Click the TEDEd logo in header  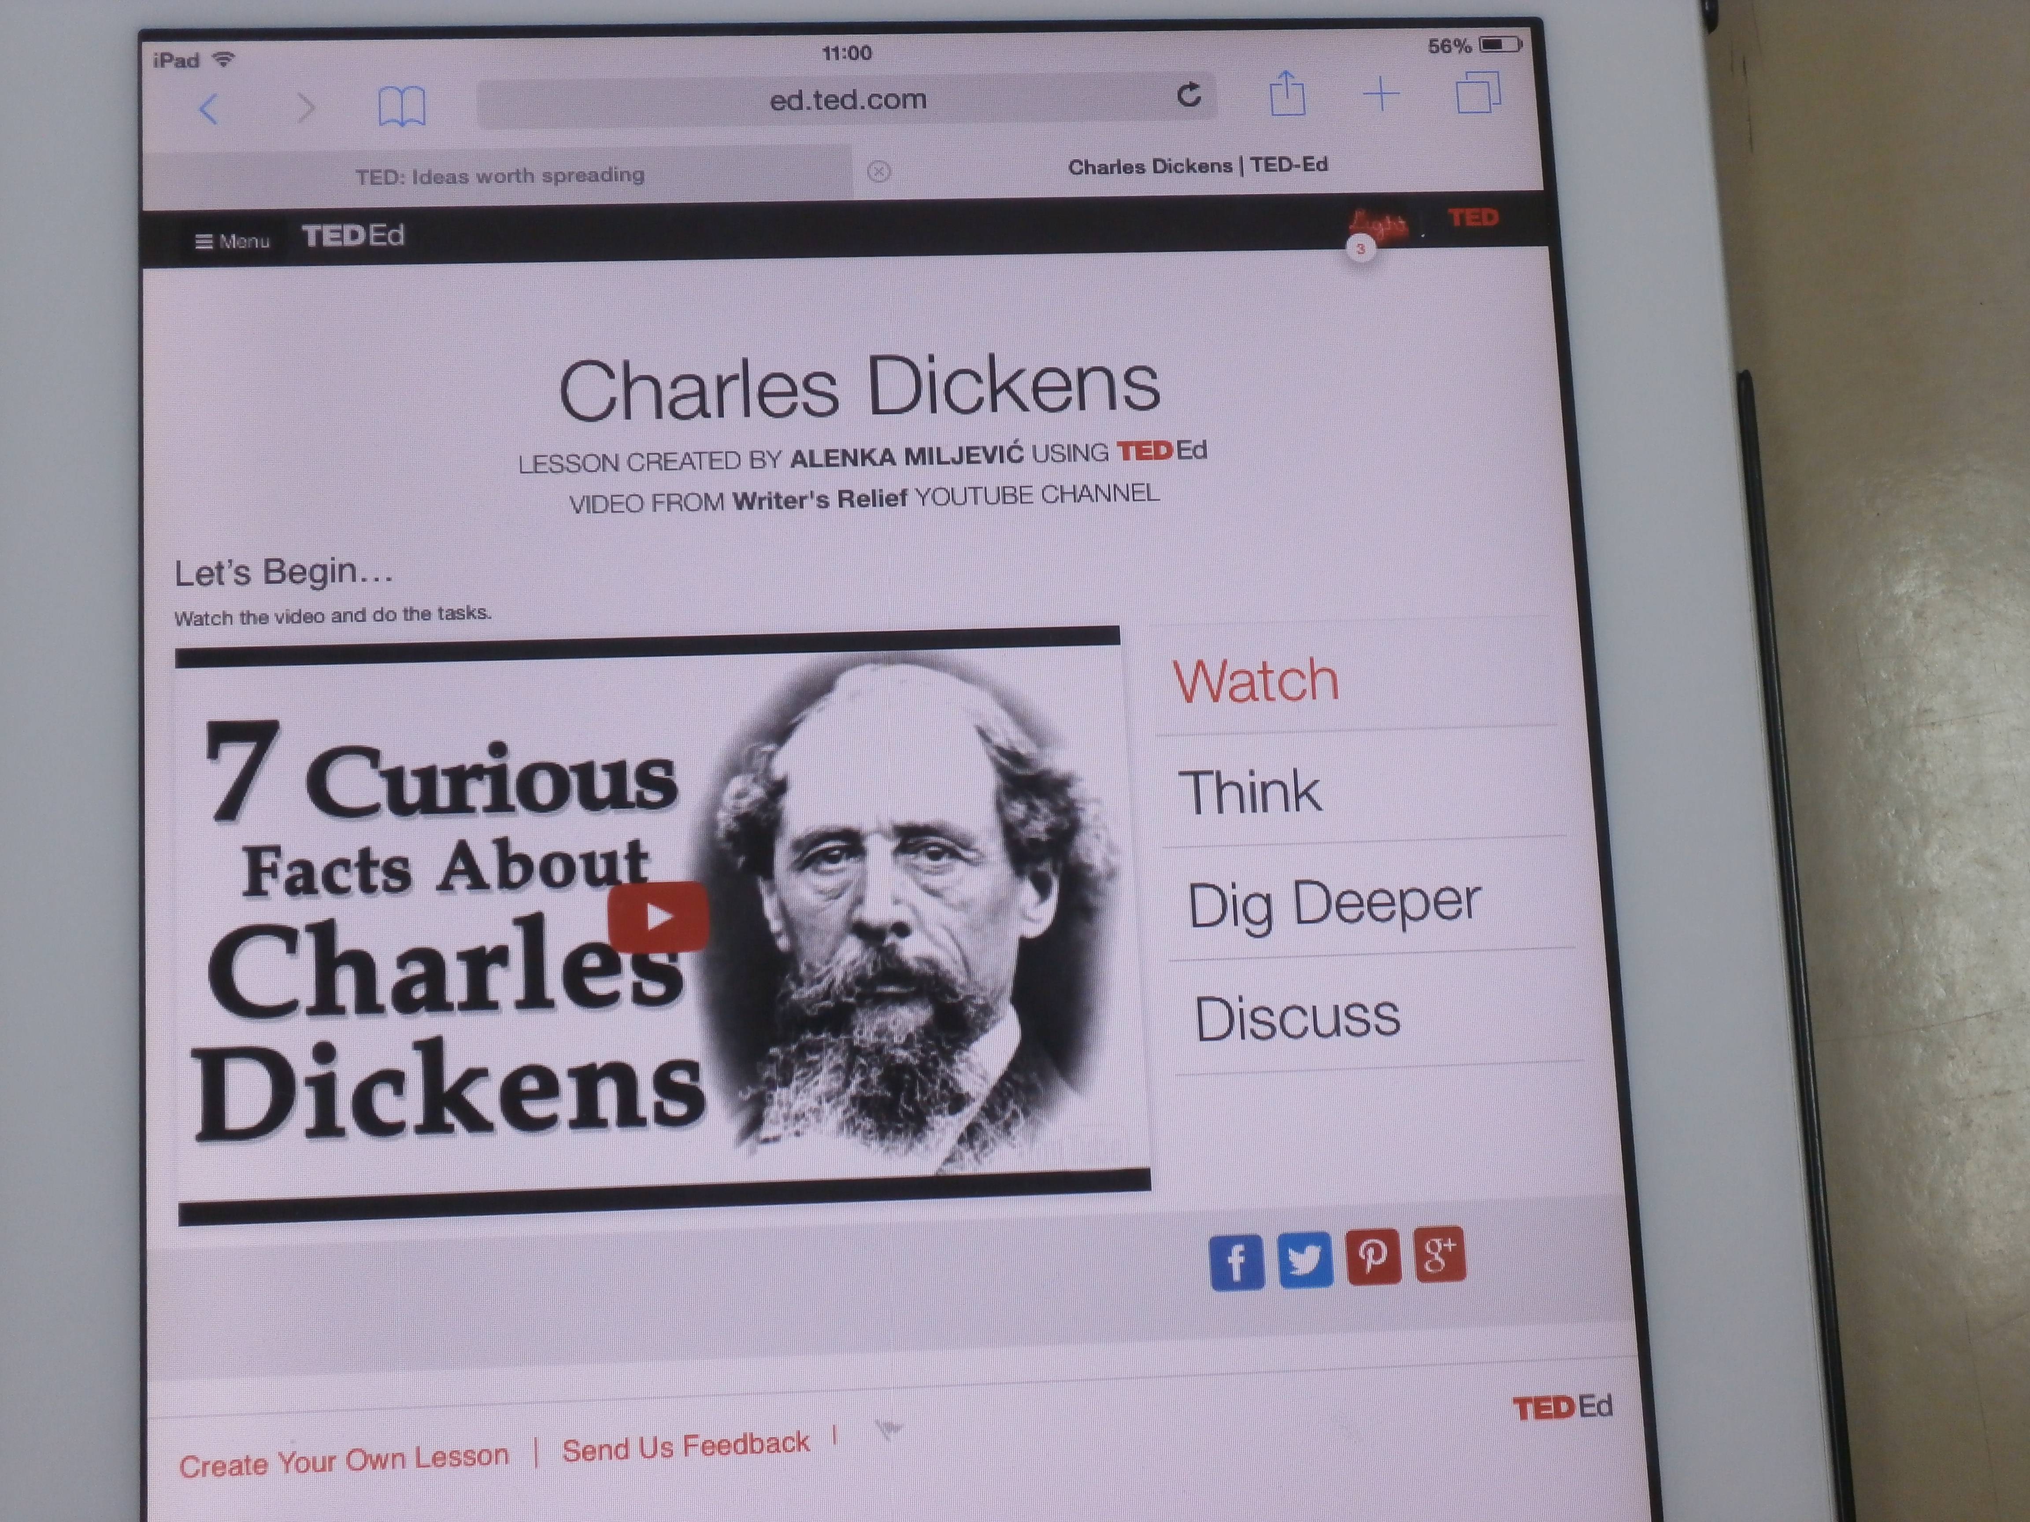[353, 236]
